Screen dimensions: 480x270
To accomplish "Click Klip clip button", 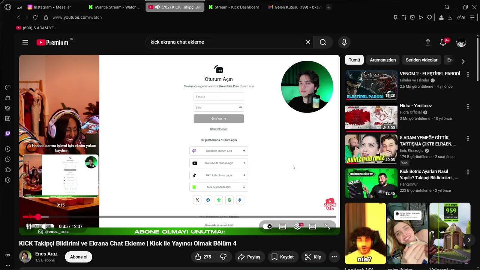I will point(313,257).
